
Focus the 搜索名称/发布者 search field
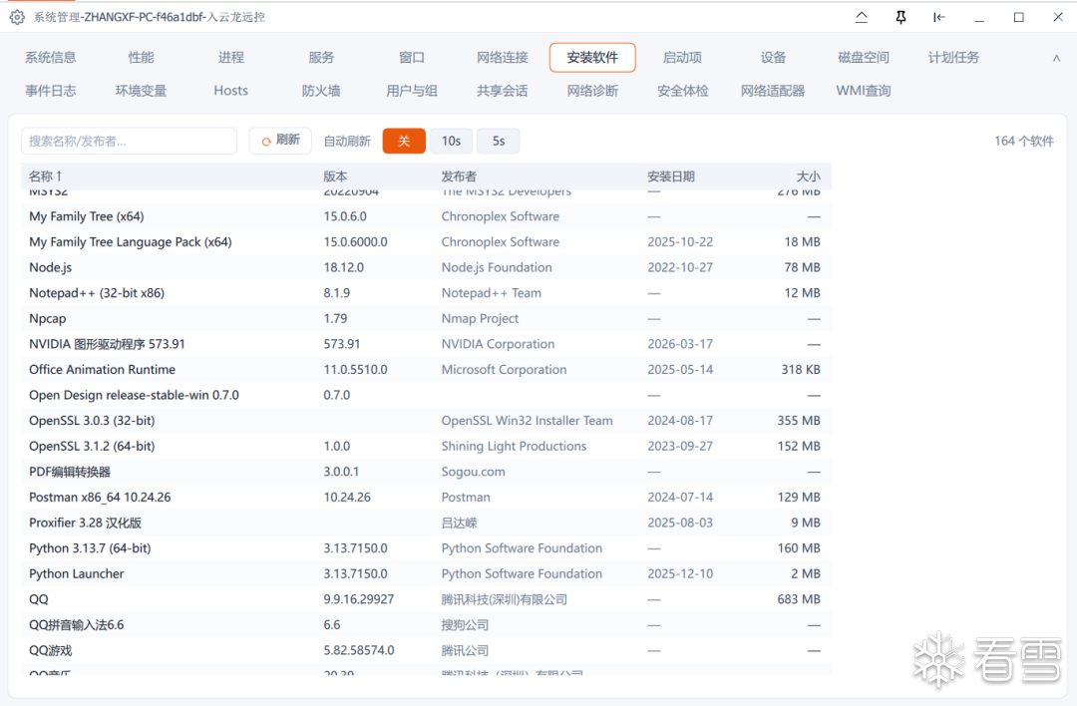129,141
